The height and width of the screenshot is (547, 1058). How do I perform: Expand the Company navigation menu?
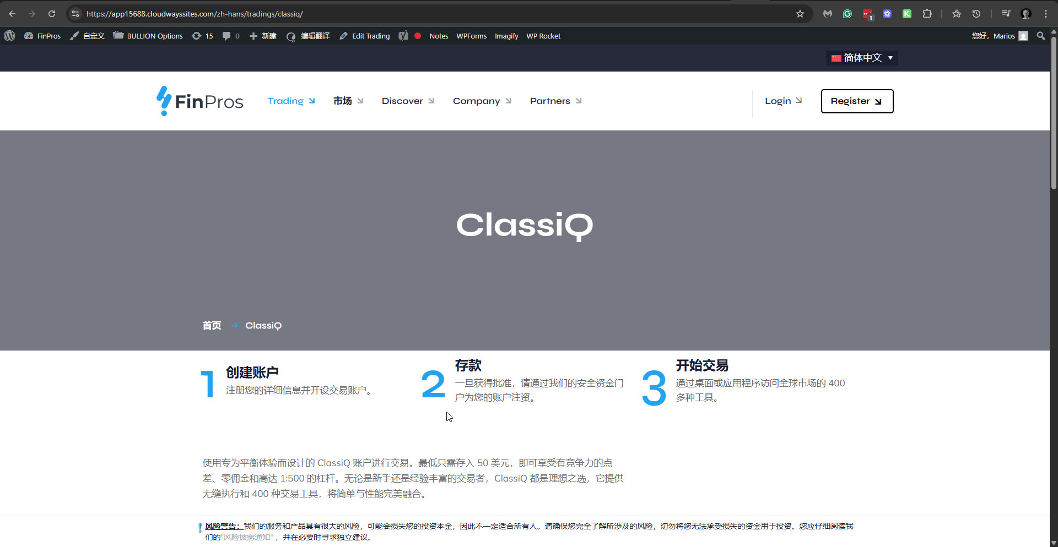click(x=482, y=101)
